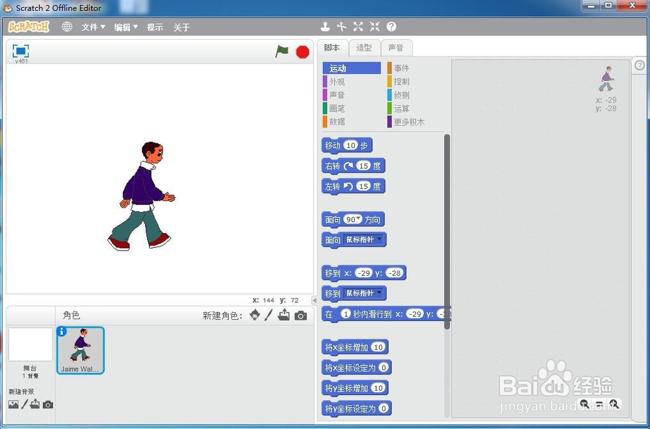Select the 事件 block category
Viewport: 650px width, 429px height.
coord(401,67)
